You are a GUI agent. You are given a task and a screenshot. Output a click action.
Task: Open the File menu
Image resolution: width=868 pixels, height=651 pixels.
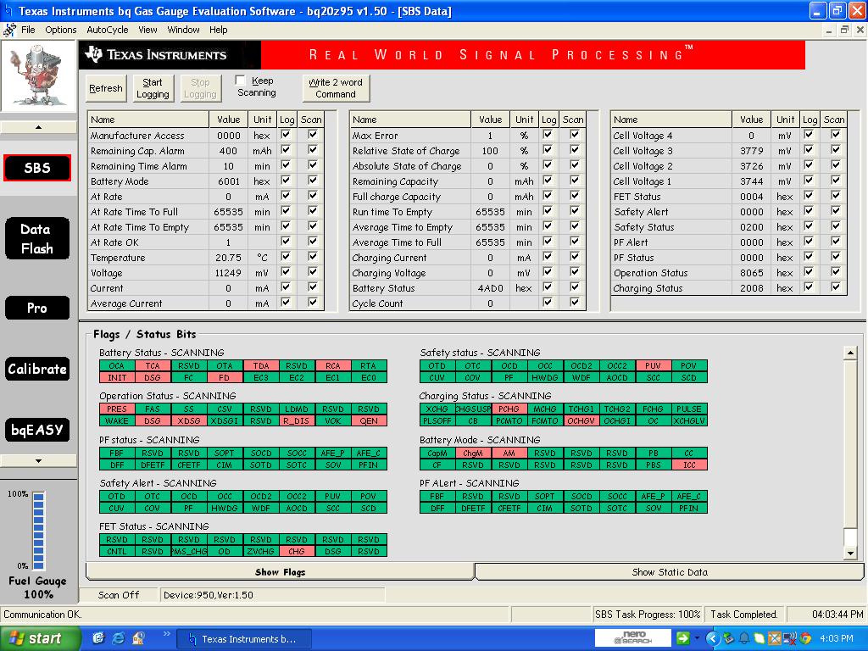[x=28, y=30]
